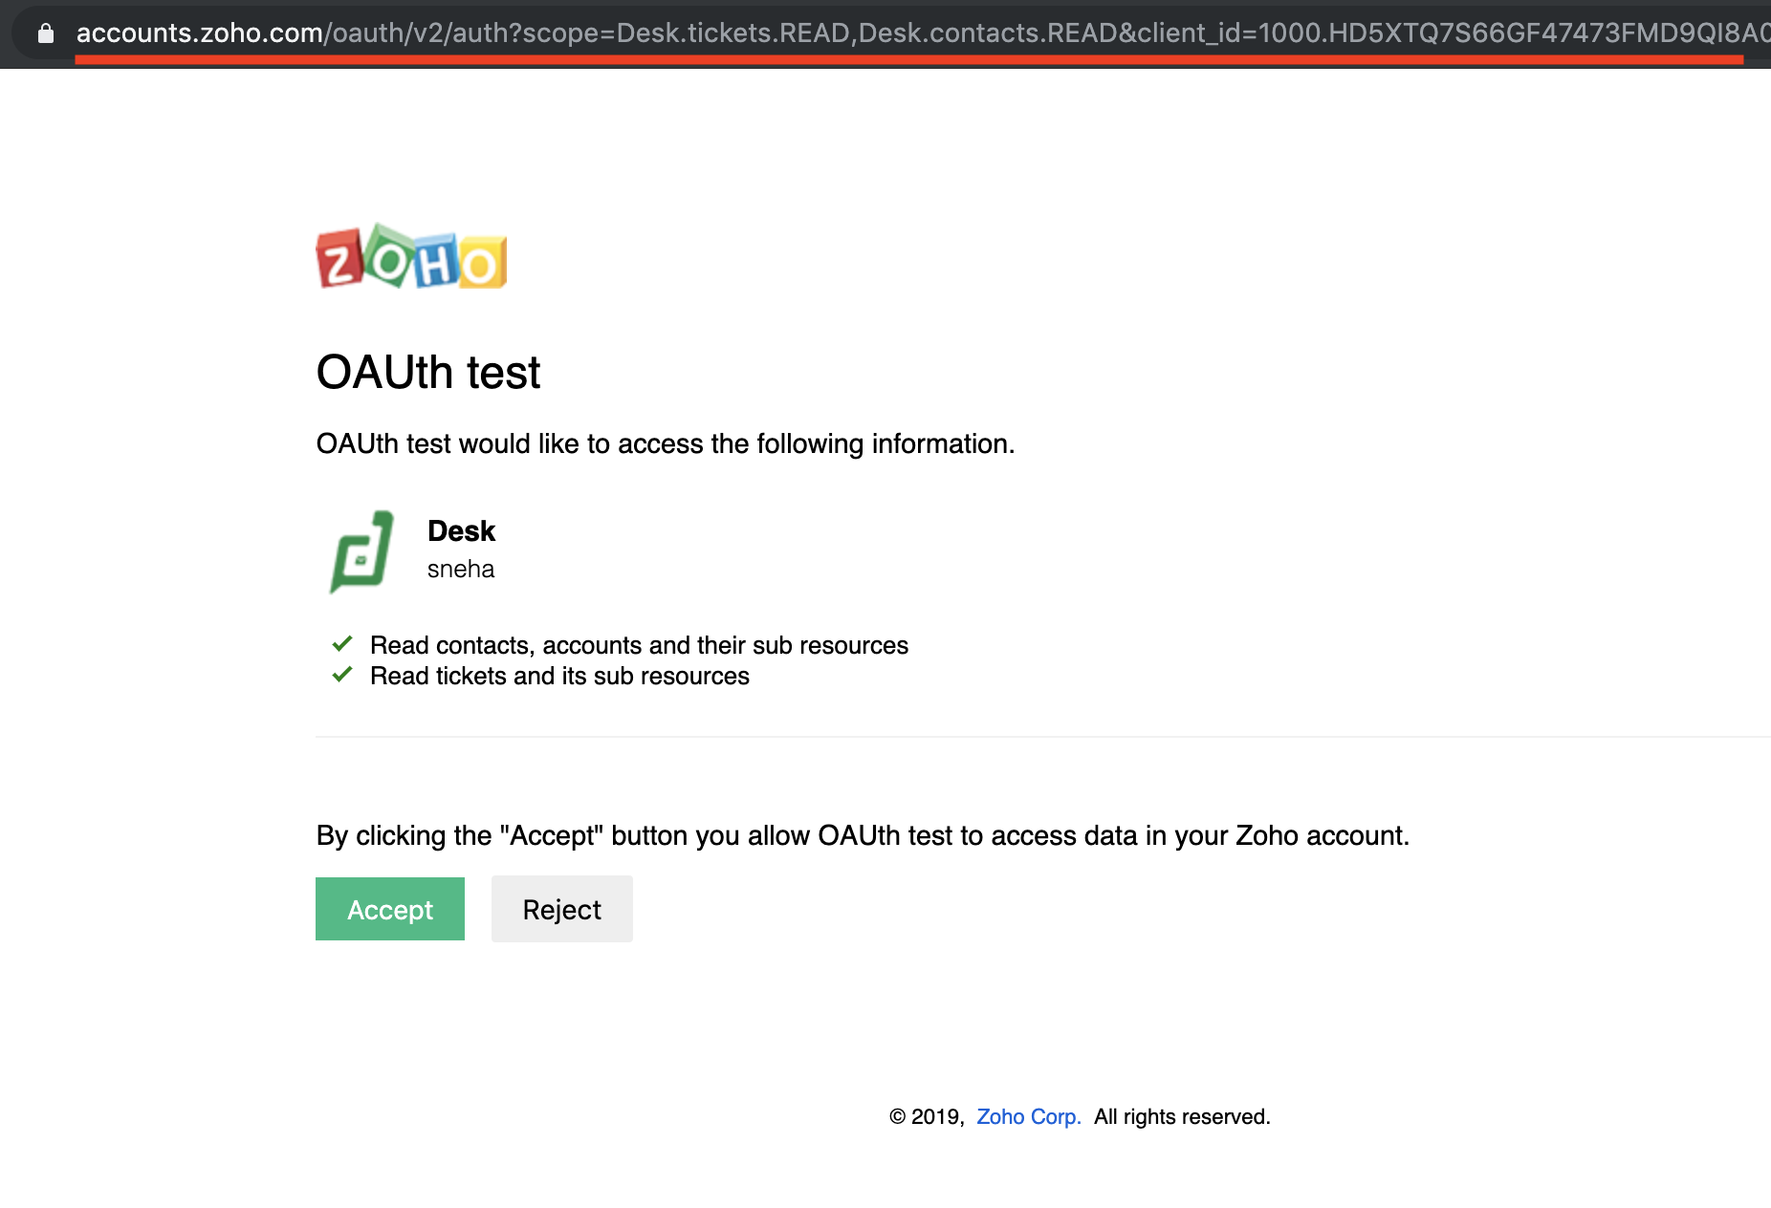Click the OAUth test heading
The image size is (1771, 1208).
tap(427, 372)
